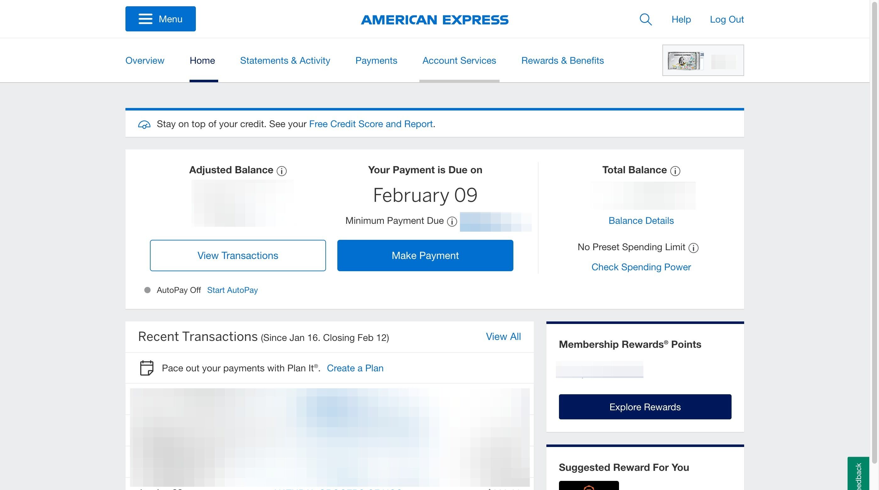
Task: Click No Preset Spending Limit info icon
Action: point(693,248)
